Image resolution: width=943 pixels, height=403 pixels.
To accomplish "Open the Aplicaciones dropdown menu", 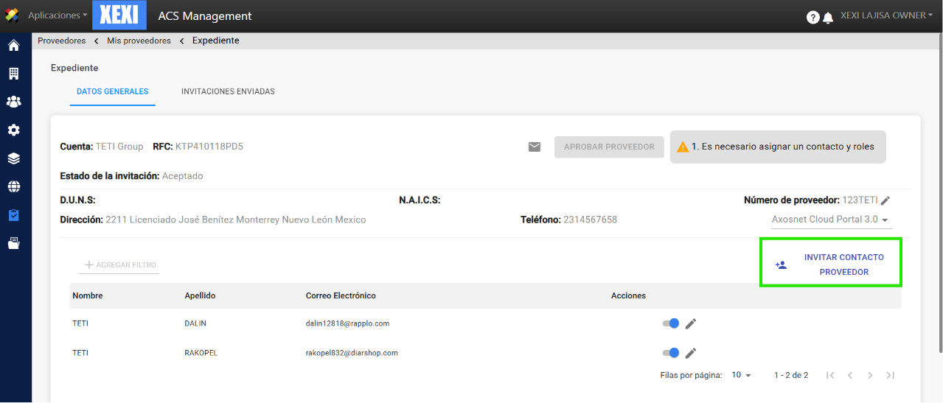I will (58, 15).
